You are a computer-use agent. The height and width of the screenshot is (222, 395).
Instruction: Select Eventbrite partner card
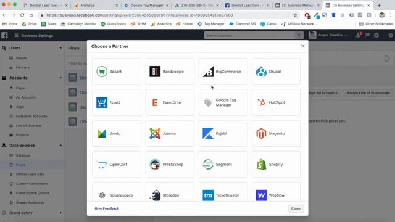pyautogui.click(x=170, y=102)
